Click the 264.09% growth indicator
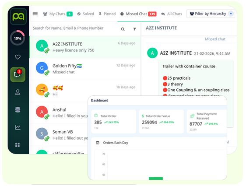 coord(167,123)
